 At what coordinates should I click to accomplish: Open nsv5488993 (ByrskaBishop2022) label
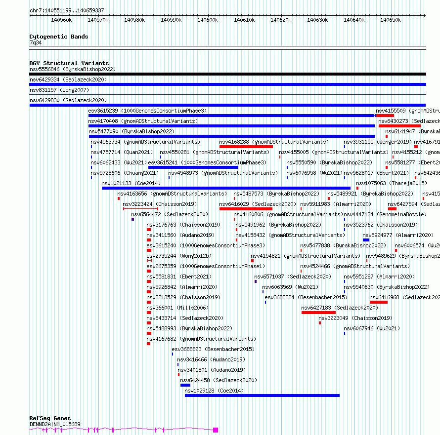coord(189,328)
